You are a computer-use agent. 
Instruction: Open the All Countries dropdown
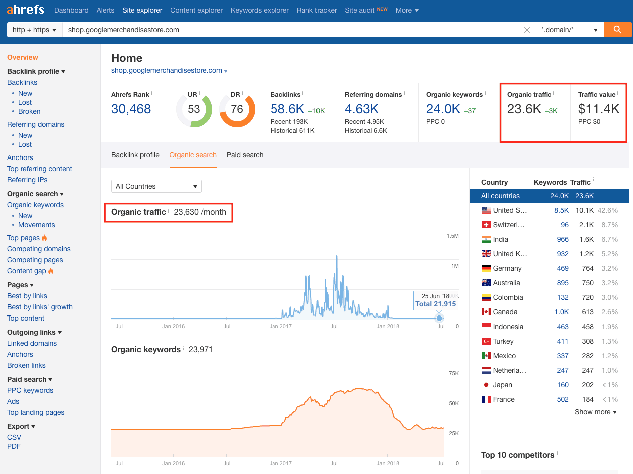coord(156,186)
